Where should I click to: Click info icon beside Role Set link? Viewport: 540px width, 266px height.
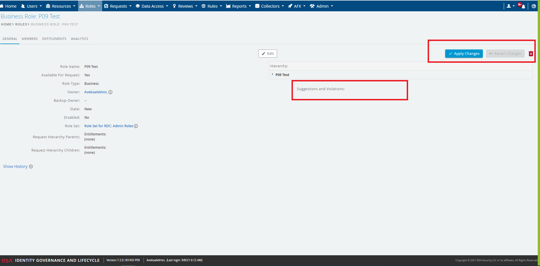pyautogui.click(x=136, y=126)
